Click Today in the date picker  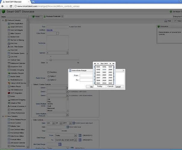pos(100,86)
